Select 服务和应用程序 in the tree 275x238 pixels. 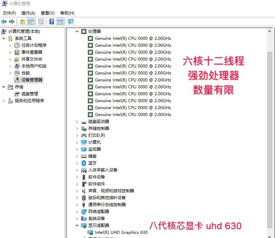29,101
